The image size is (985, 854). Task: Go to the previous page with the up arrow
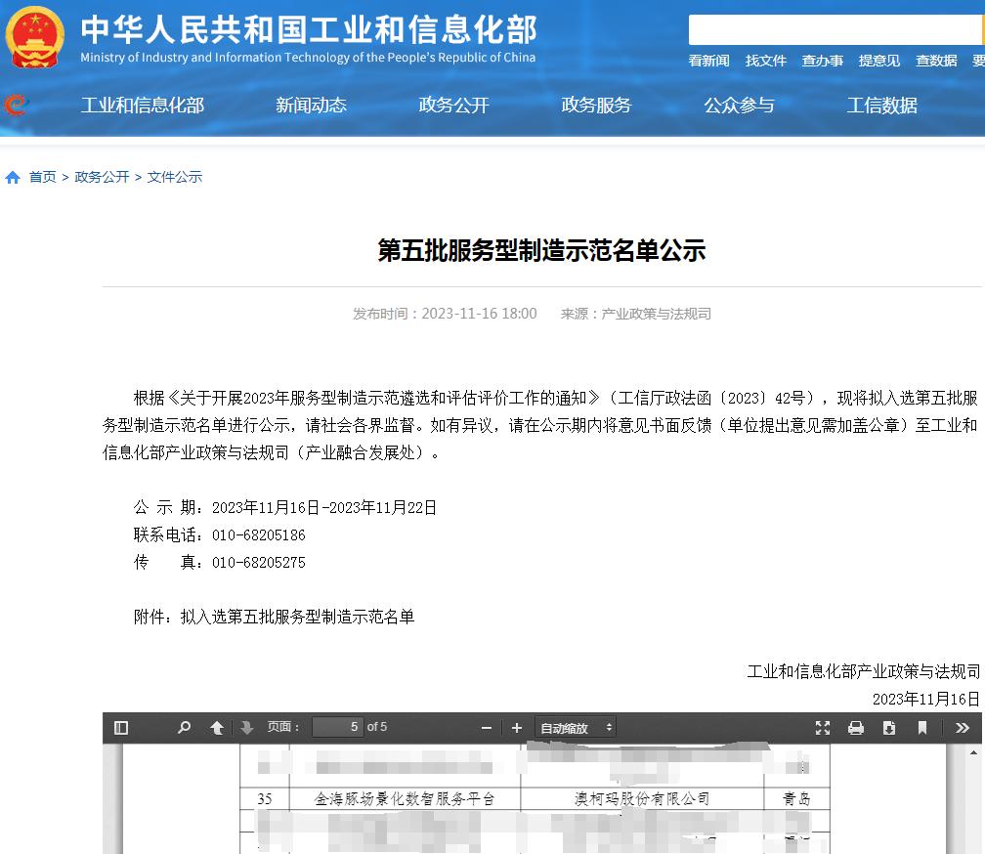coord(216,727)
